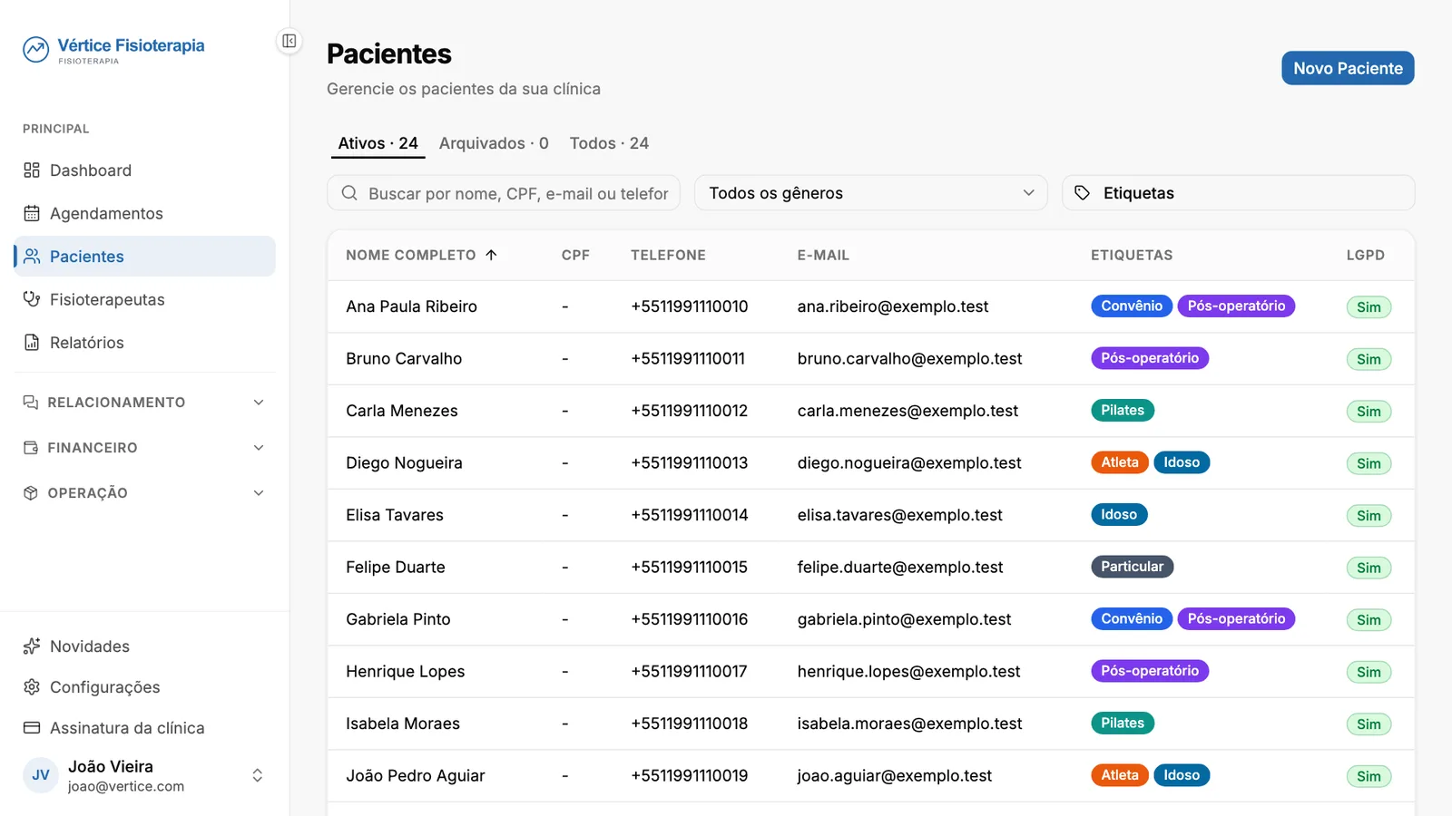Click the Configurações gear icon

coord(32,687)
